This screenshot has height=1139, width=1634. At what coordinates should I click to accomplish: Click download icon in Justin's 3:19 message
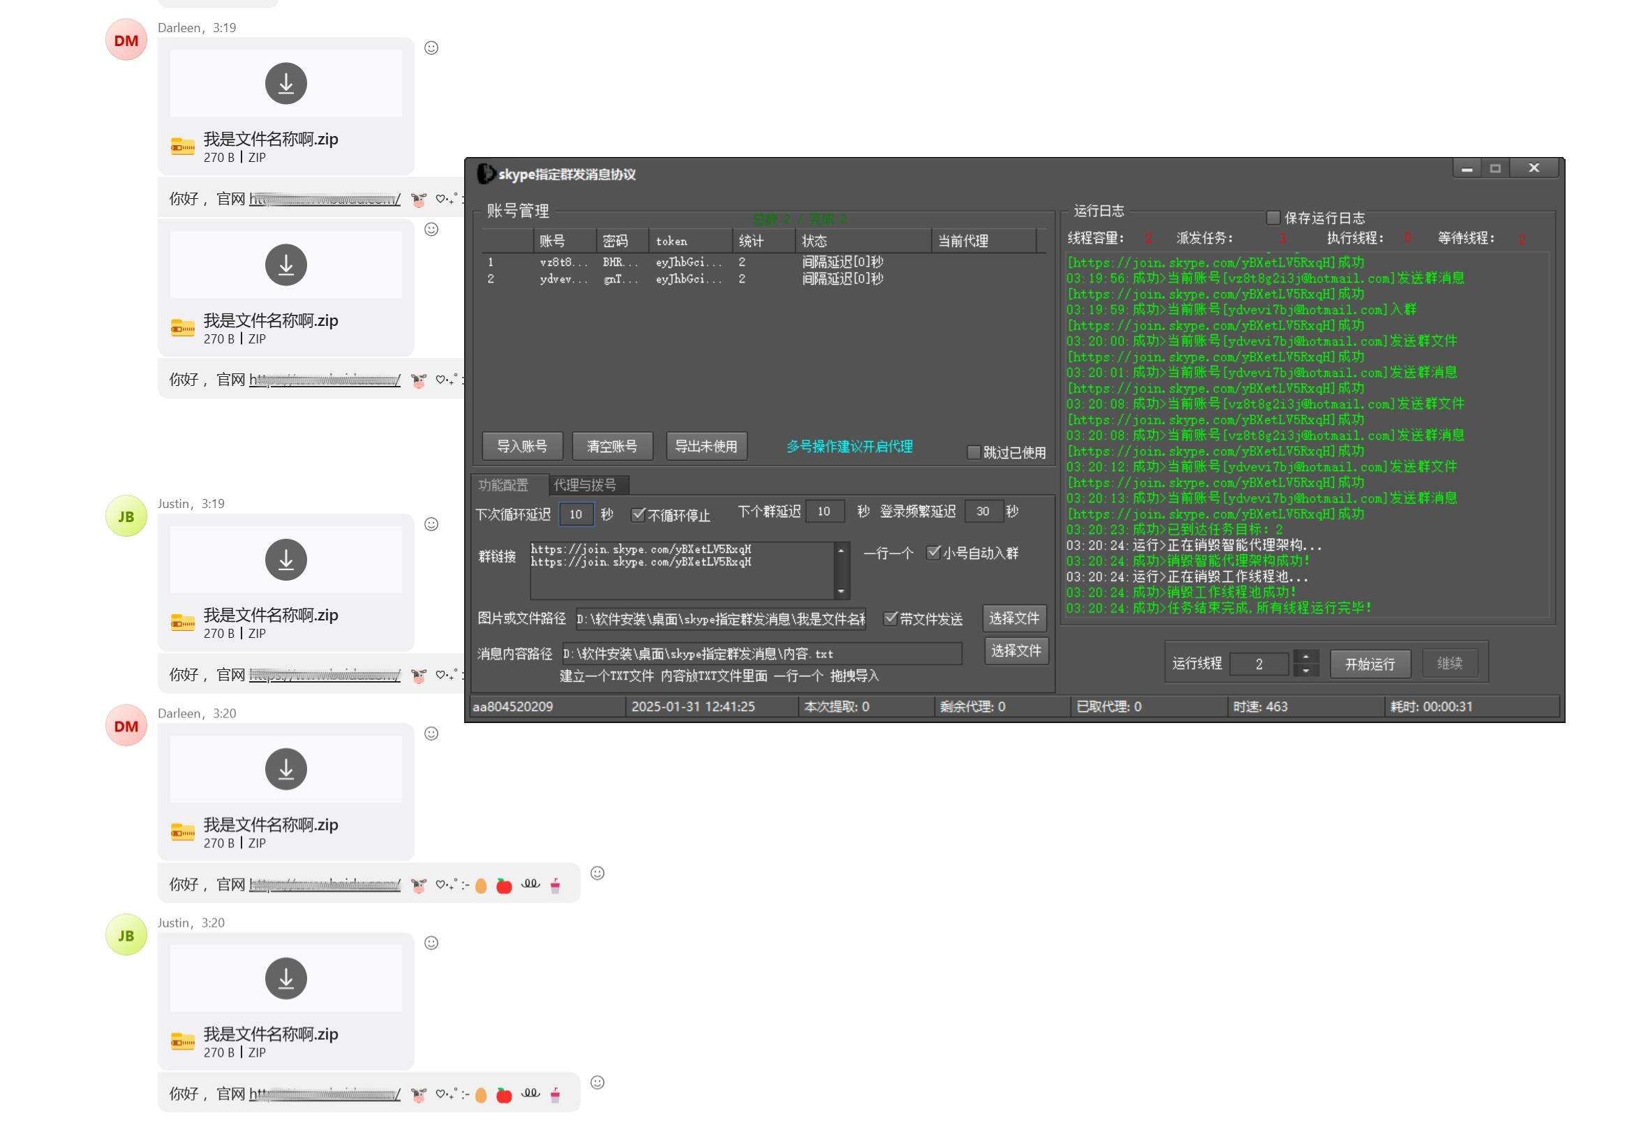click(x=285, y=560)
